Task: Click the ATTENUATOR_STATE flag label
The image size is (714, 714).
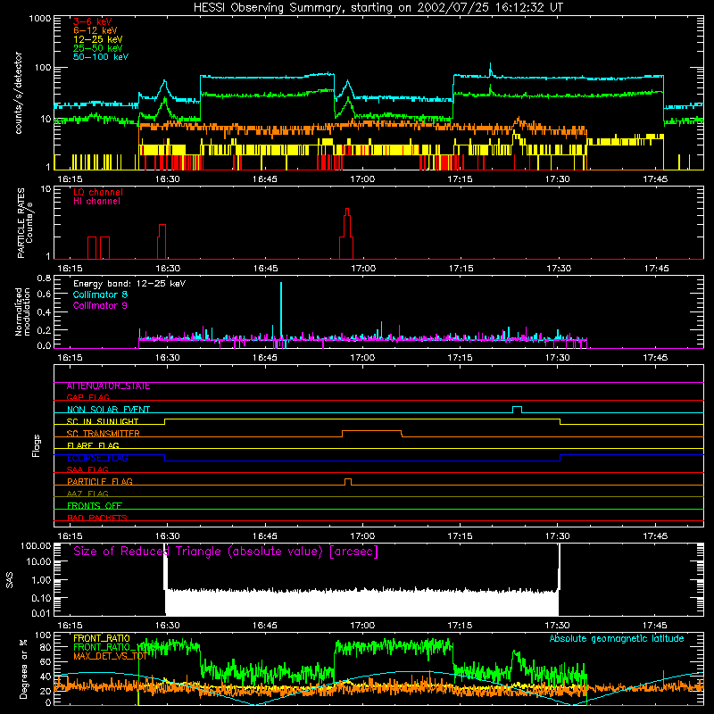Action: (108, 386)
